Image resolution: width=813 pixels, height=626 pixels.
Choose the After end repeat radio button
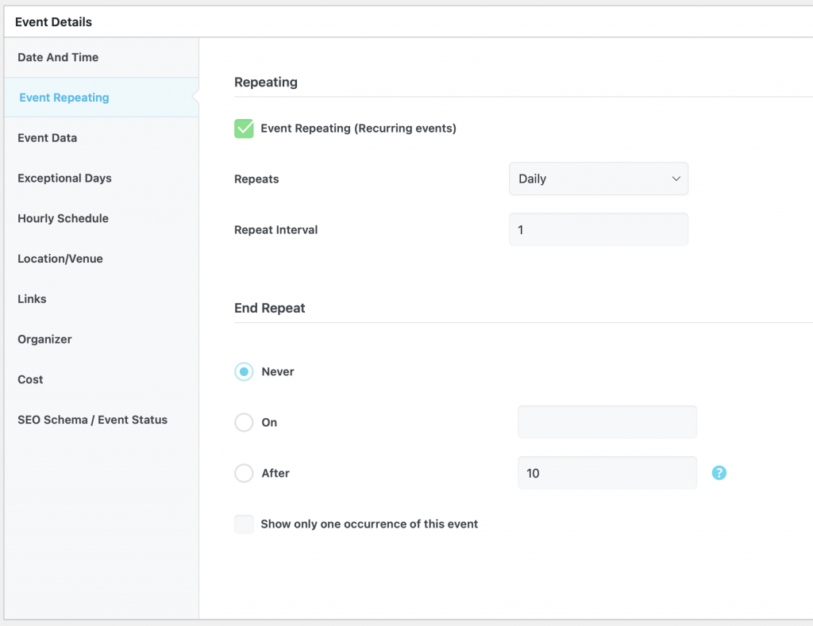(x=244, y=474)
